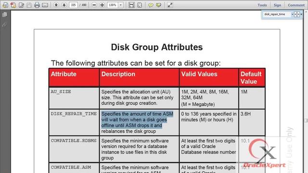Screen dimensions: 308x173
Task: Open the find options dropdown arrow
Action: click(292, 14)
